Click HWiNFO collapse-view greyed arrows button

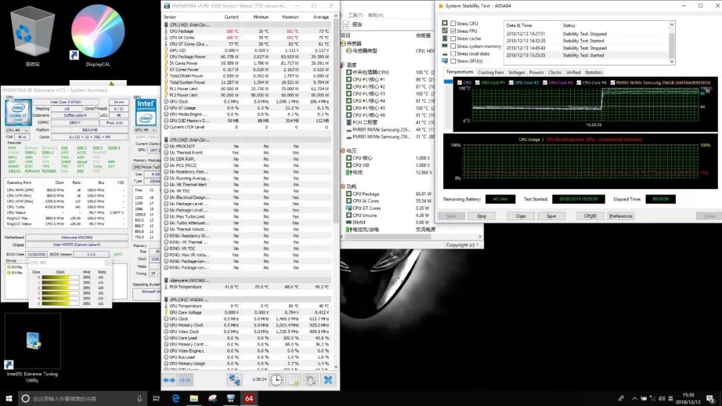(185, 380)
